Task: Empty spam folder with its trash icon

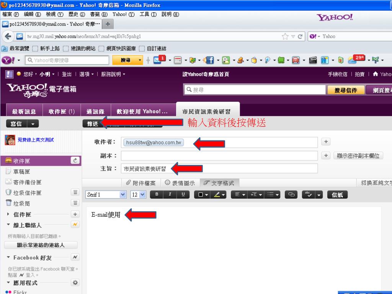Action: point(75,192)
